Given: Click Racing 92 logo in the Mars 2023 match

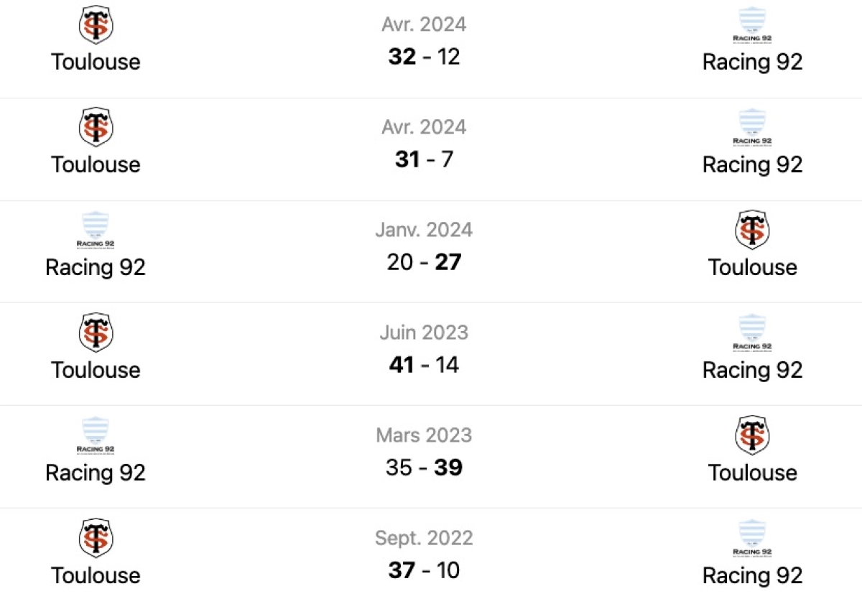Looking at the screenshot, I should pyautogui.click(x=96, y=435).
